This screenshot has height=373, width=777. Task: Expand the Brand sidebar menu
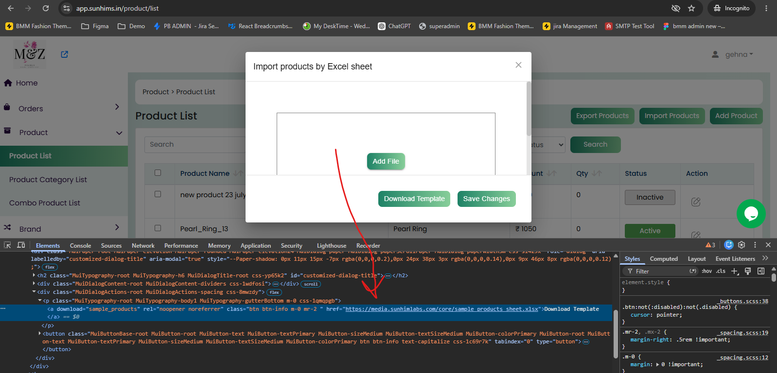pyautogui.click(x=117, y=227)
